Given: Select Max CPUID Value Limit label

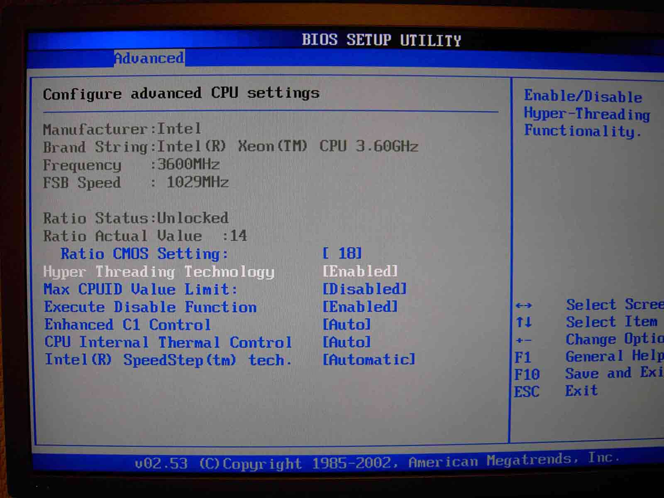Looking at the screenshot, I should (141, 289).
